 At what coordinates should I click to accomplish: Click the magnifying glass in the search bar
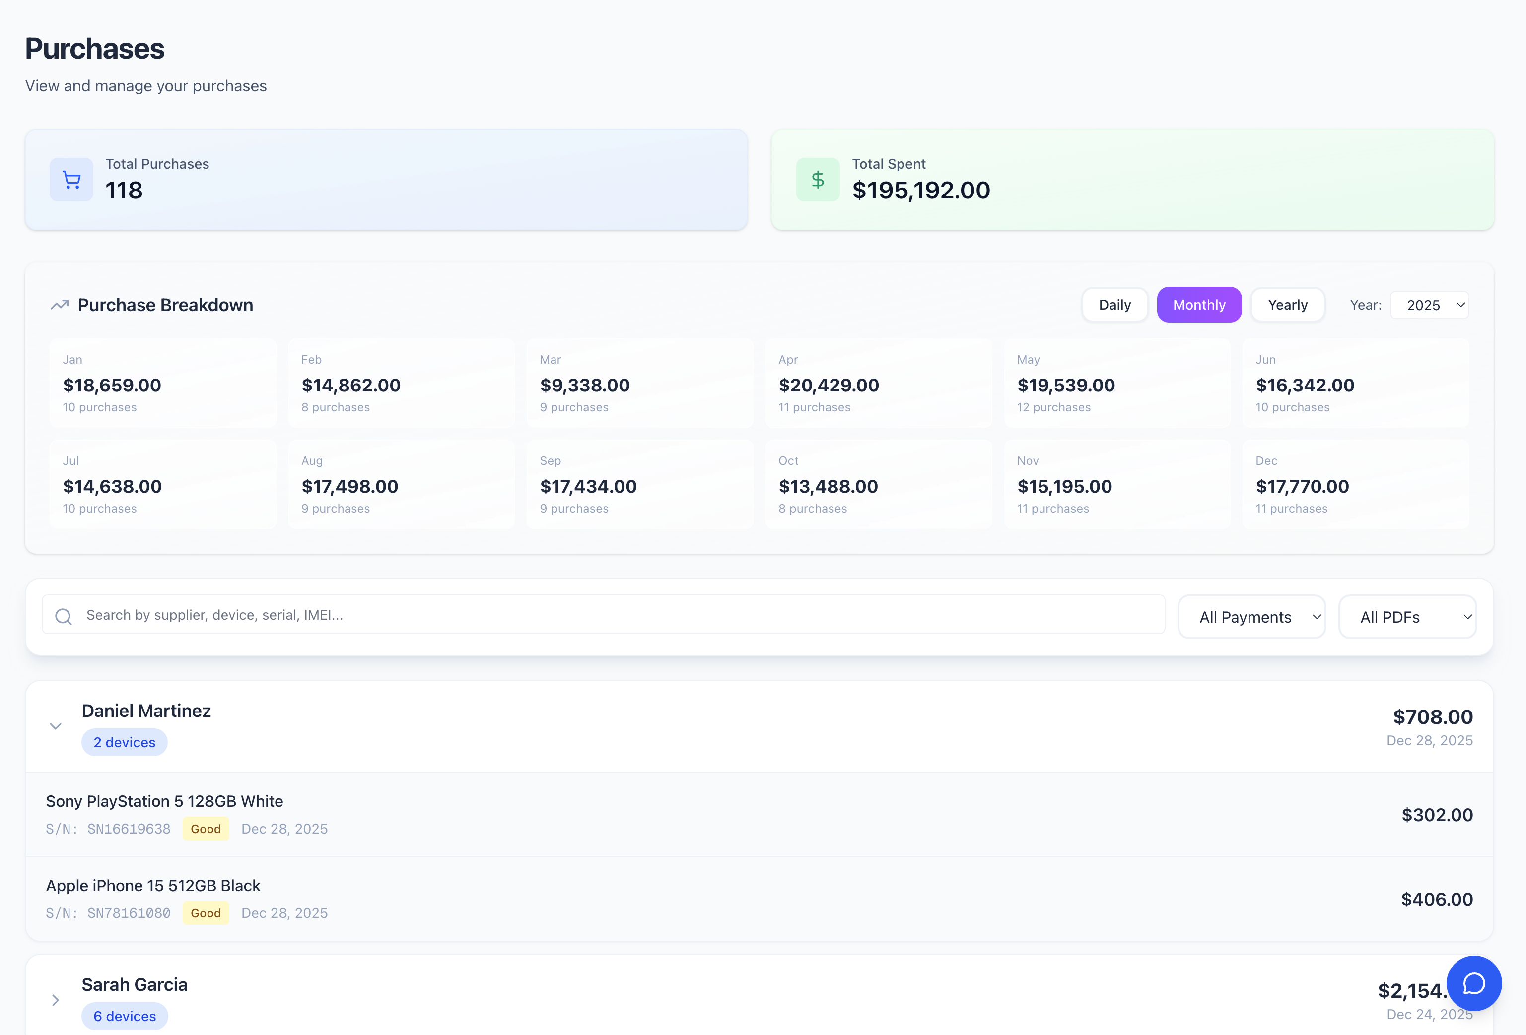coord(64,616)
